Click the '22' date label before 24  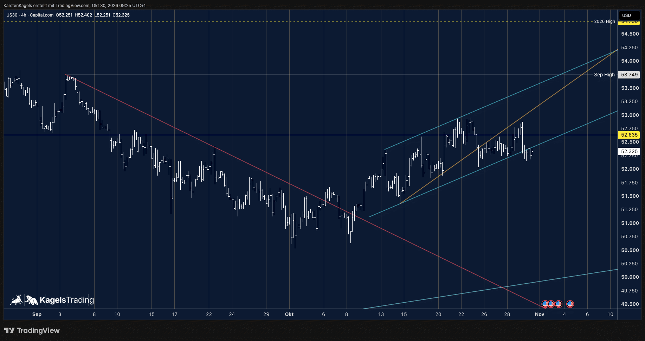pyautogui.click(x=209, y=314)
